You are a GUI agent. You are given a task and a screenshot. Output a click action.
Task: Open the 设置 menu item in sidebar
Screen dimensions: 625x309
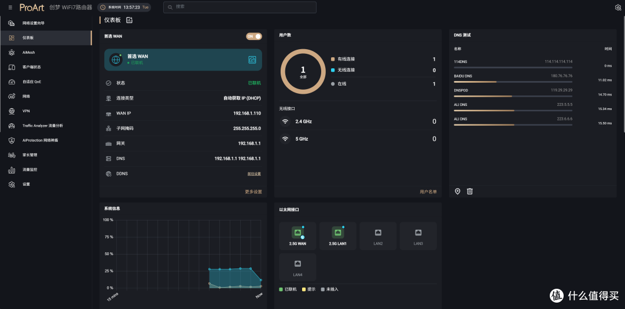(46, 184)
